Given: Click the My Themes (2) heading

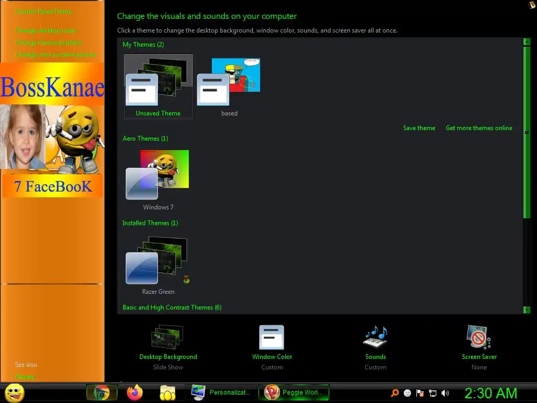Looking at the screenshot, I should click(x=143, y=45).
